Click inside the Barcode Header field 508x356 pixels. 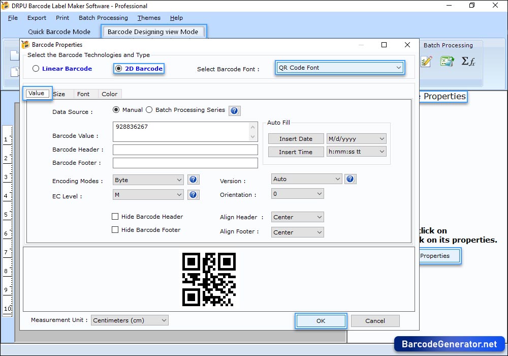pyautogui.click(x=185, y=150)
